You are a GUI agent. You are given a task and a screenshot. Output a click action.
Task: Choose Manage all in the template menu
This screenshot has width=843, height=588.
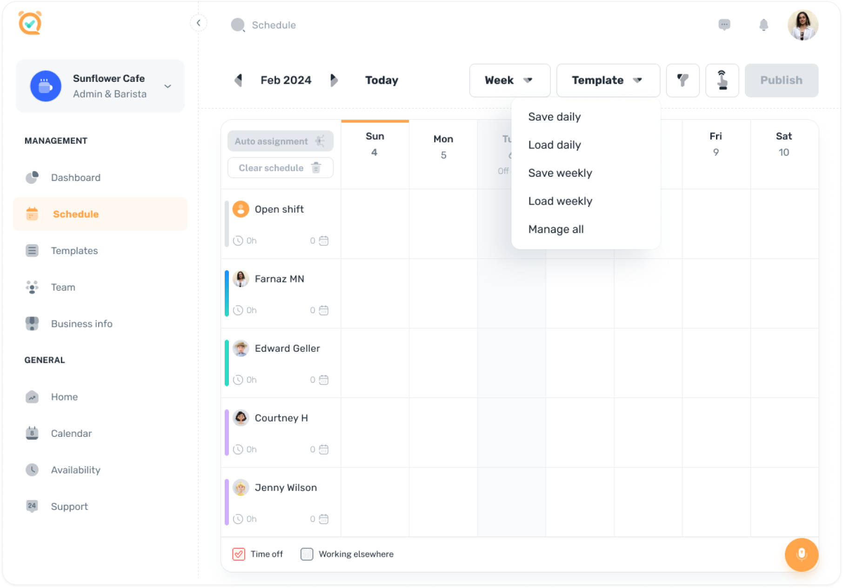(556, 229)
